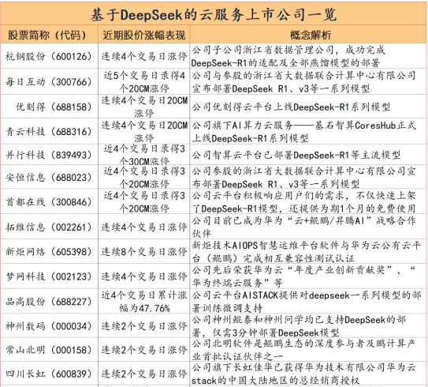Screen dimensions: 428x387
Task: Click 新炬网络's cell 连续8个交易日涨停
Action: tap(144, 252)
